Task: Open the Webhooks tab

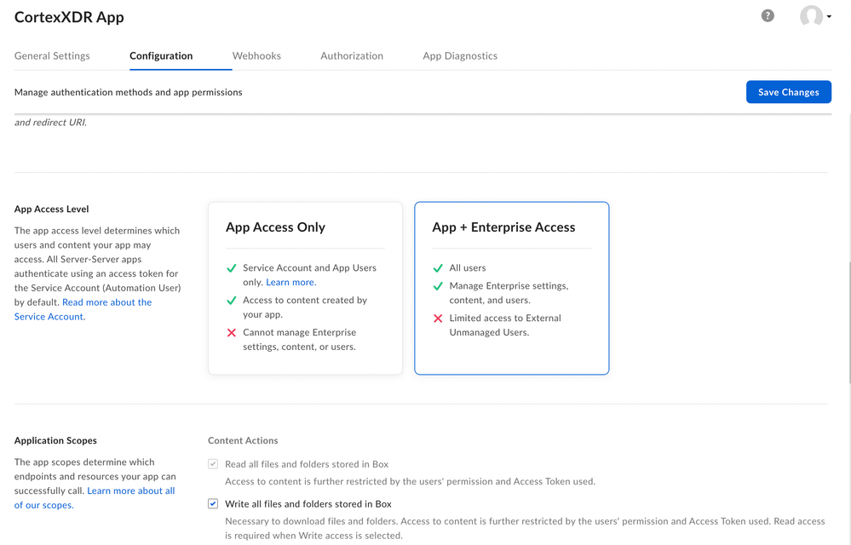Action: coord(256,56)
